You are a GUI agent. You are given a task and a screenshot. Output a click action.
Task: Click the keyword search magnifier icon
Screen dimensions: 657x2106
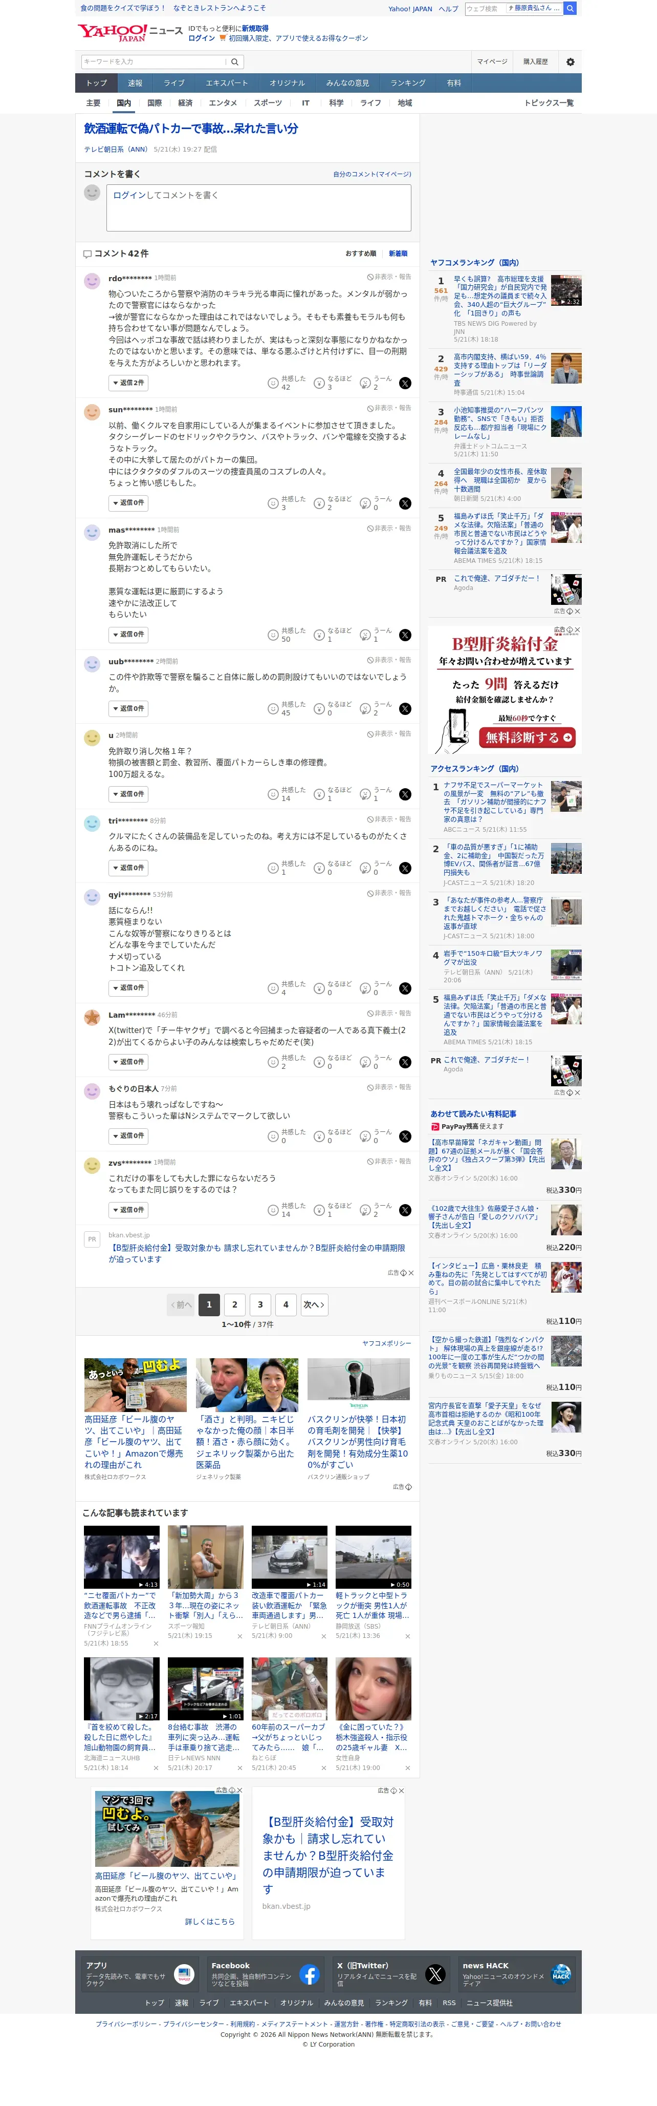pos(234,62)
